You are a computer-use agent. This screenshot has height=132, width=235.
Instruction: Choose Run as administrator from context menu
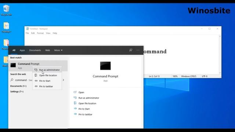[x=47, y=70]
